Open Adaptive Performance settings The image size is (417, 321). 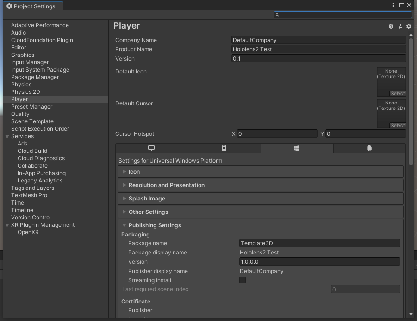tap(40, 25)
